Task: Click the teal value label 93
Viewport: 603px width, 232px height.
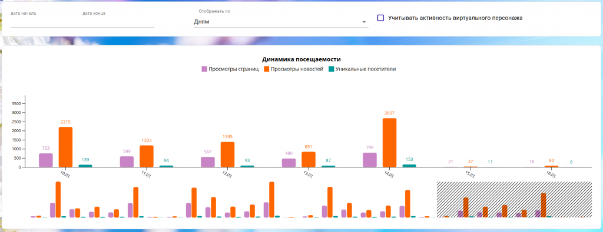Action: click(247, 161)
